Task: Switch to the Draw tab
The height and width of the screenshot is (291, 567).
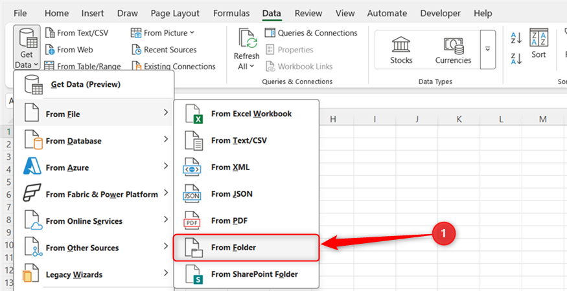Action: pos(127,14)
